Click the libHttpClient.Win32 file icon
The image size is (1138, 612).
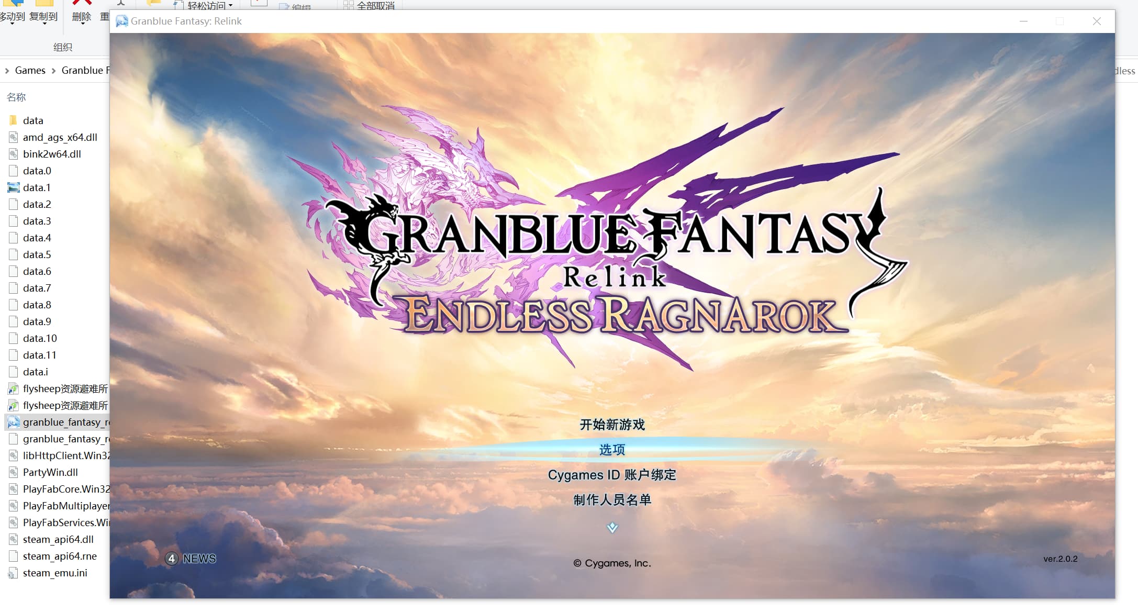[13, 455]
